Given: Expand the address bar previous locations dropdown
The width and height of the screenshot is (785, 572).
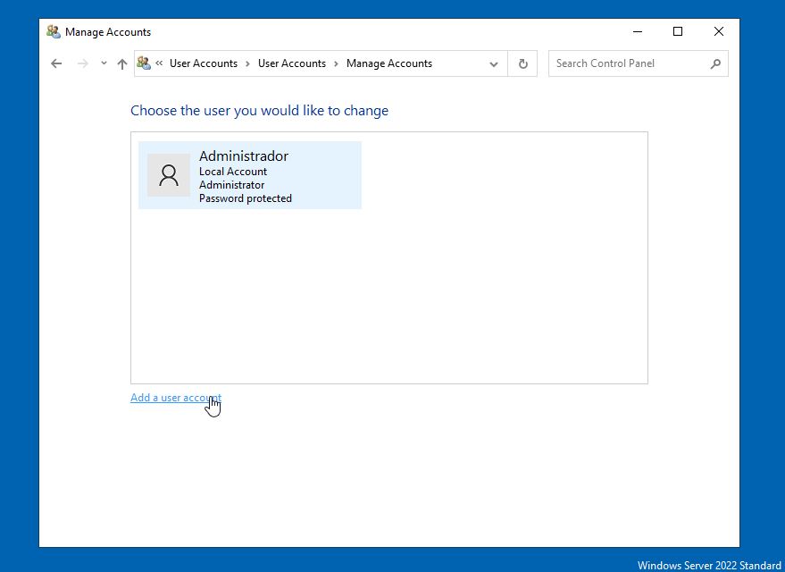Looking at the screenshot, I should tap(494, 63).
